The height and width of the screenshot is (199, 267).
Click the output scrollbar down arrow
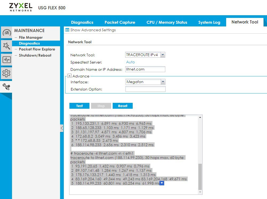point(200,192)
